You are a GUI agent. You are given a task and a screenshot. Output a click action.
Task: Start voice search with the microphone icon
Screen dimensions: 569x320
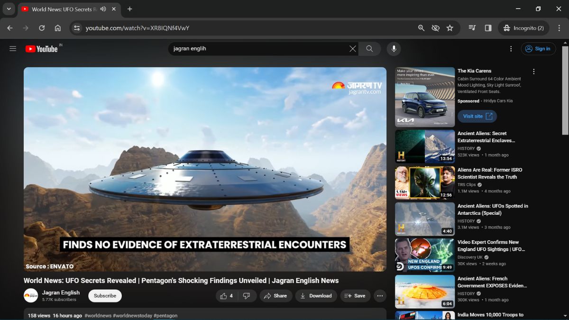(393, 49)
